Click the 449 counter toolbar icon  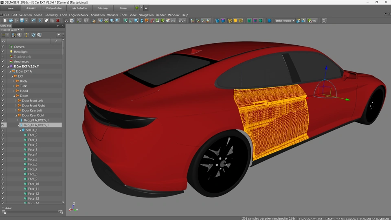312,21
